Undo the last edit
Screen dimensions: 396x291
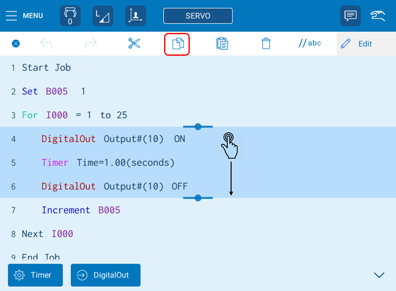46,44
